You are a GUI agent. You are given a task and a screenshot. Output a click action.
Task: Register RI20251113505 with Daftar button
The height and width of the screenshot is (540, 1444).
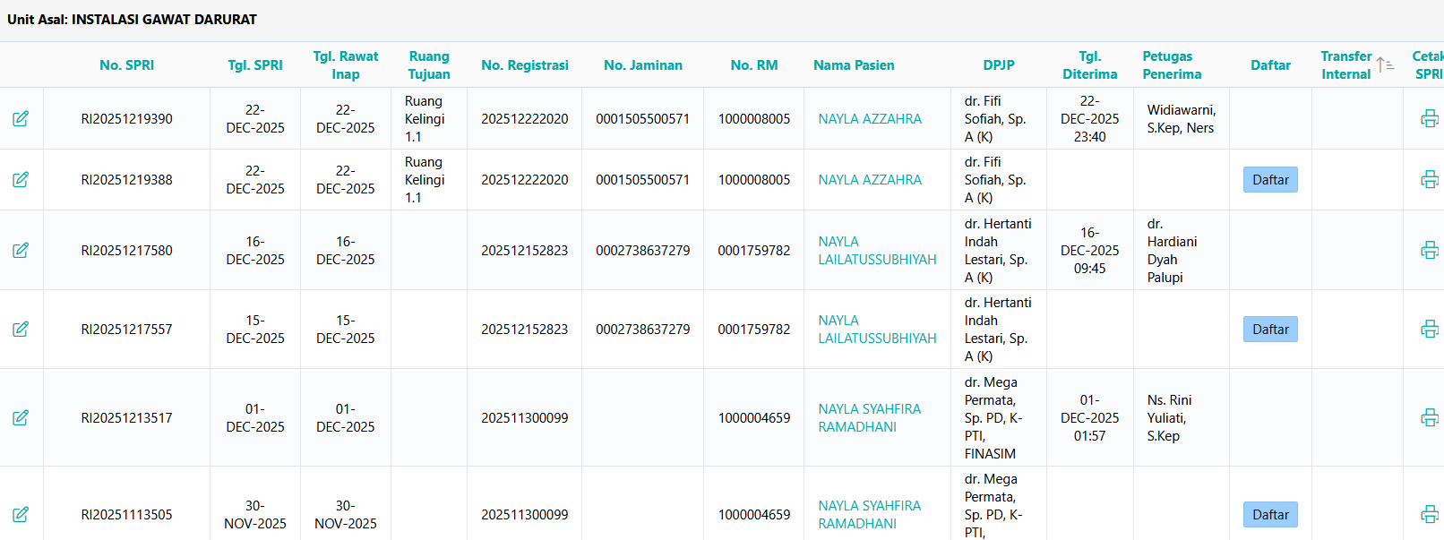click(x=1269, y=515)
